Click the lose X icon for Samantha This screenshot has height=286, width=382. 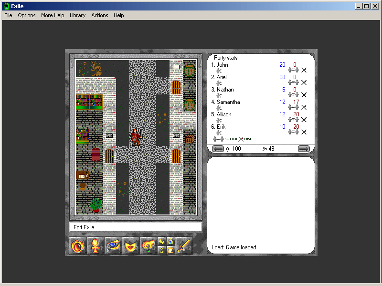304,107
